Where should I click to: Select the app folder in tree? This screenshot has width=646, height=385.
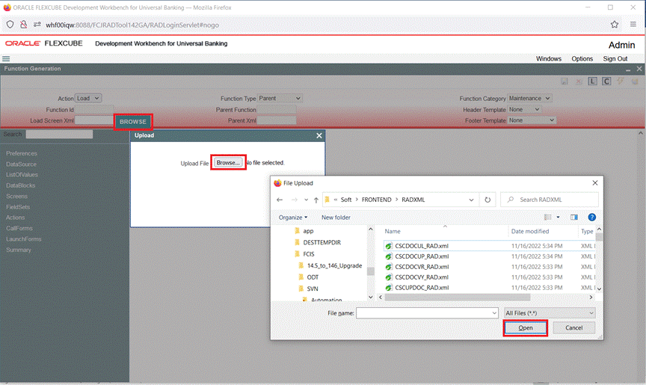coord(308,231)
